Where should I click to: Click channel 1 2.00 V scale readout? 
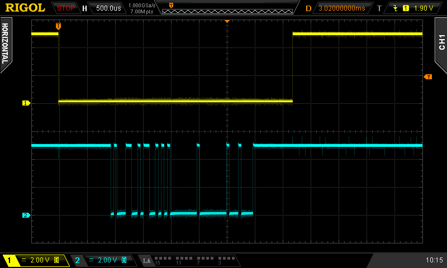click(x=40, y=260)
